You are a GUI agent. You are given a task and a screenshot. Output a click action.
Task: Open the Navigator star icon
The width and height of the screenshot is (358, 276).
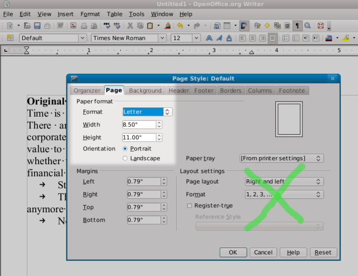pyautogui.click(x=268, y=26)
